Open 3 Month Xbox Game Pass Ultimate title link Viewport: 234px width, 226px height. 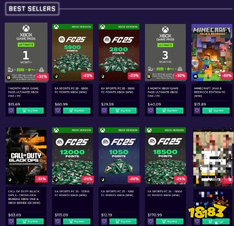(163, 92)
